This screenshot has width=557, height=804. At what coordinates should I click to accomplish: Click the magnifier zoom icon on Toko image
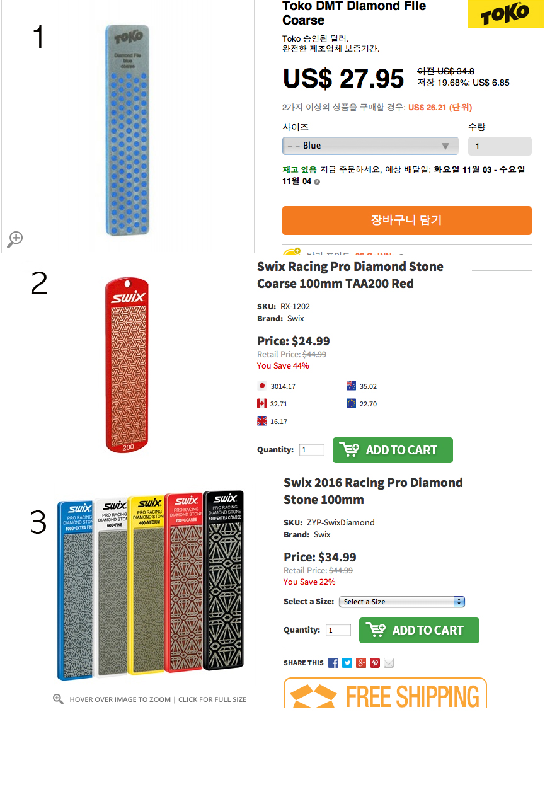point(14,239)
